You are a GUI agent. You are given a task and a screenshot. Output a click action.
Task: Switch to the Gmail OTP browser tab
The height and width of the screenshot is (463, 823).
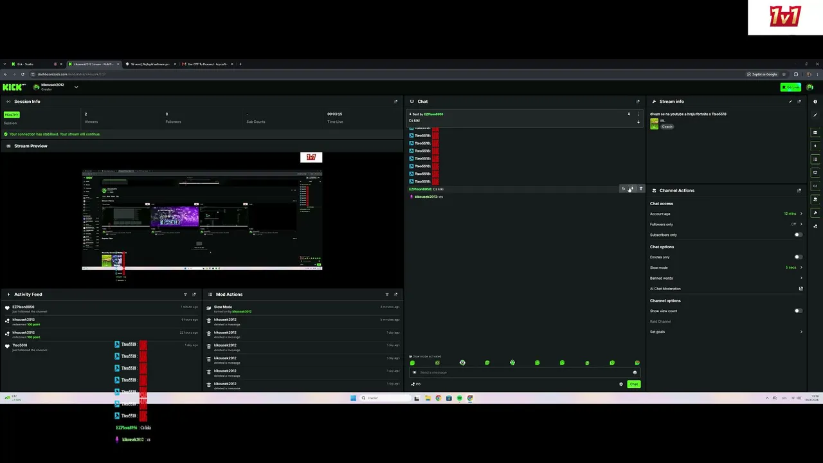[x=207, y=64]
